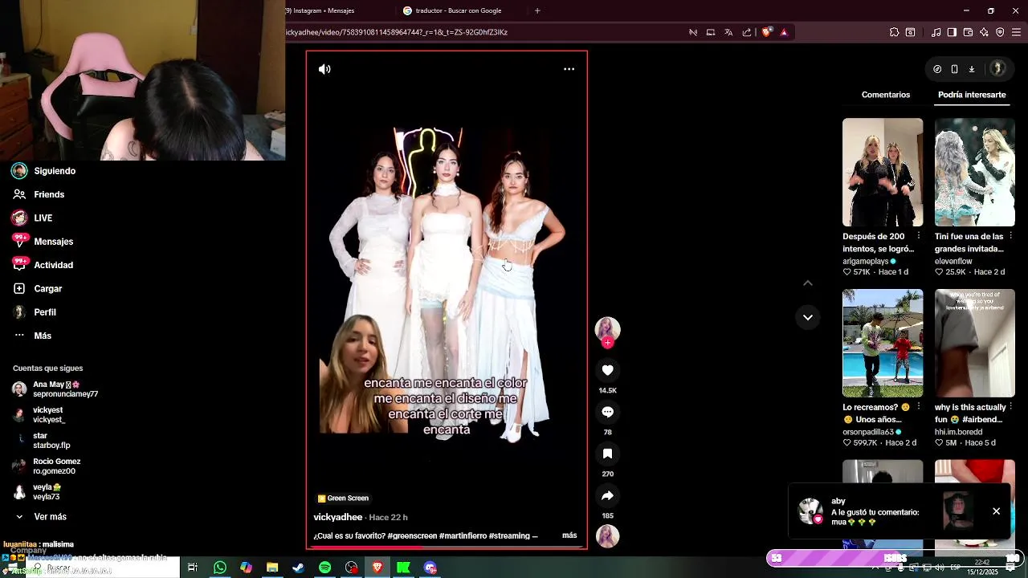Click the phone app icon in top bar
The width and height of the screenshot is (1028, 578).
954,69
